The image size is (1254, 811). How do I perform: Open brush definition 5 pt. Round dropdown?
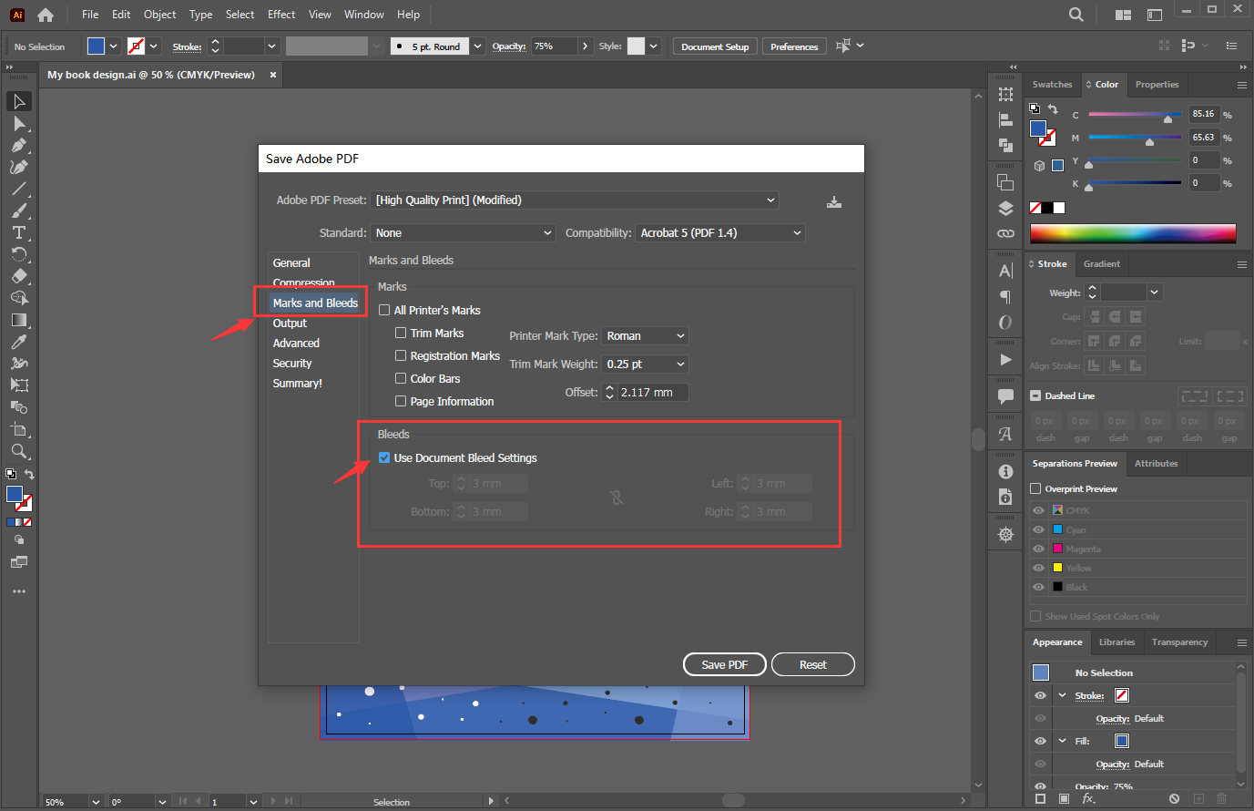tap(477, 46)
